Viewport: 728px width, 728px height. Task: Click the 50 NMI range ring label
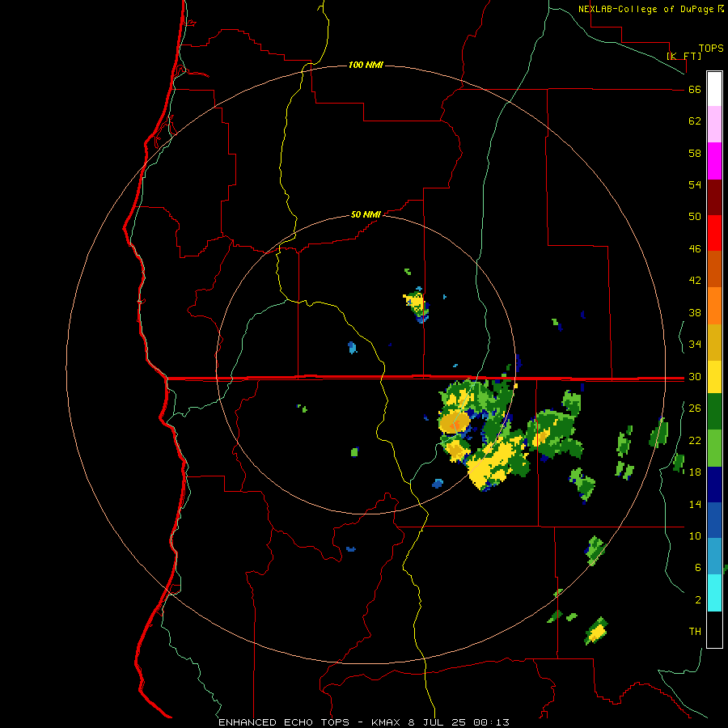click(x=366, y=214)
